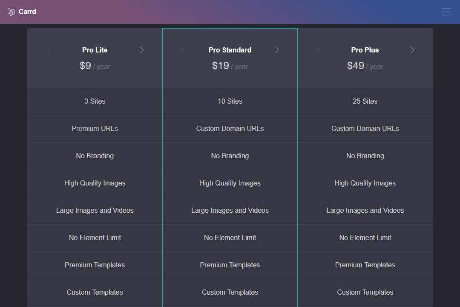The image size is (460, 307).
Task: Click the $9 / year price
Action: [95, 66]
